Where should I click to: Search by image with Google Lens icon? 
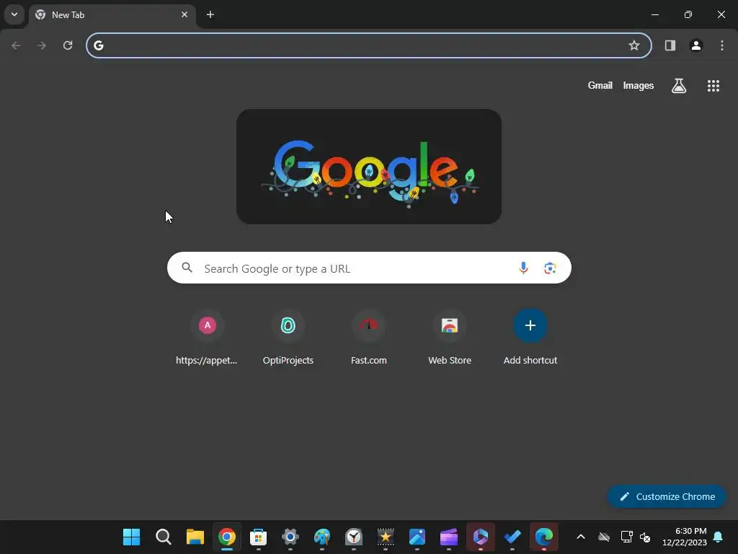pyautogui.click(x=550, y=268)
